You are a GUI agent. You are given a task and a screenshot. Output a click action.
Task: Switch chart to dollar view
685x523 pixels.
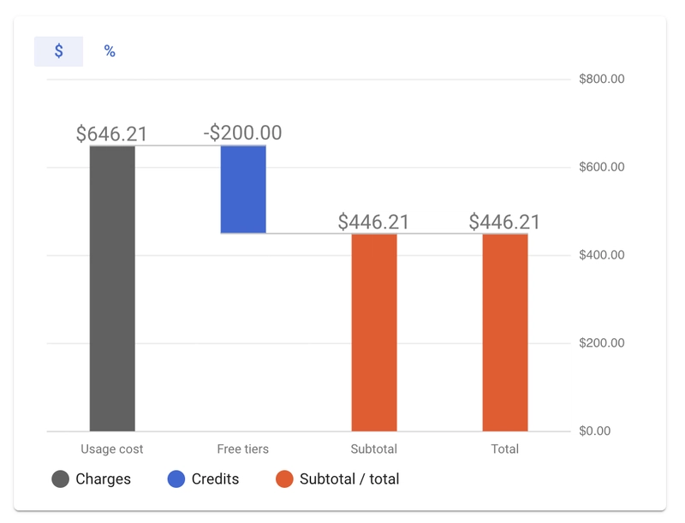(58, 51)
